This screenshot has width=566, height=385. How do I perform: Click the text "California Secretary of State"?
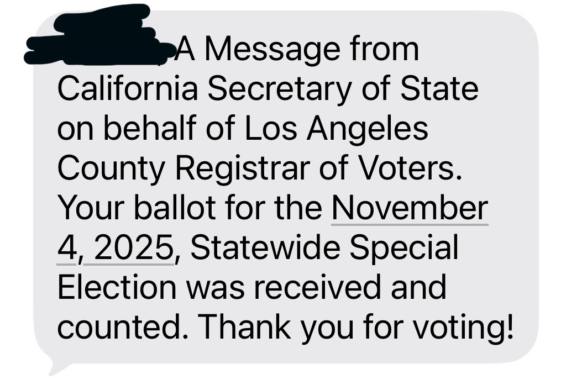(x=268, y=89)
